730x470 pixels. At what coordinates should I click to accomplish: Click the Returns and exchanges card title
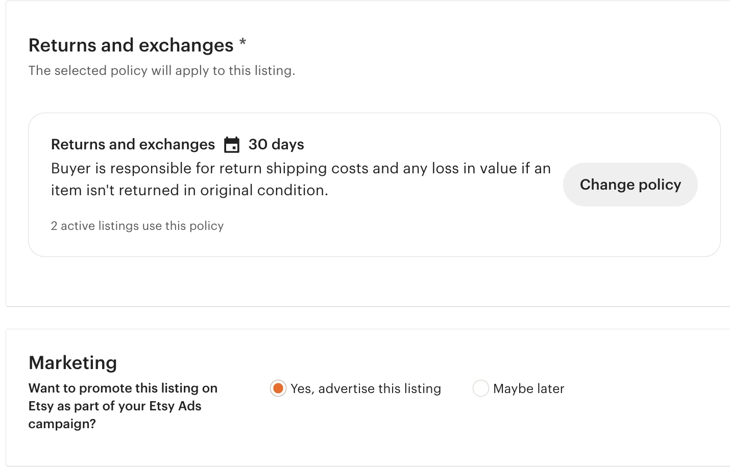(x=133, y=144)
